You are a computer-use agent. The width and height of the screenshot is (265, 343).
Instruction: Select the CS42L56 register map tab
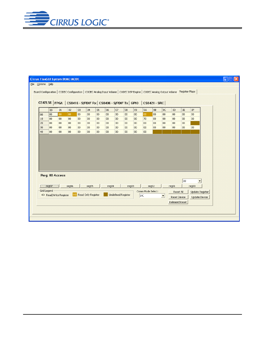pyautogui.click(x=45, y=102)
